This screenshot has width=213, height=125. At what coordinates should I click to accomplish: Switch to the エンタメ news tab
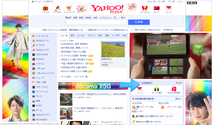coord(81,36)
